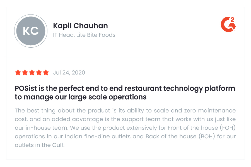This screenshot has width=251, height=167.
Task: Click the phrase zero maintenance in review
Action: (x=210, y=110)
